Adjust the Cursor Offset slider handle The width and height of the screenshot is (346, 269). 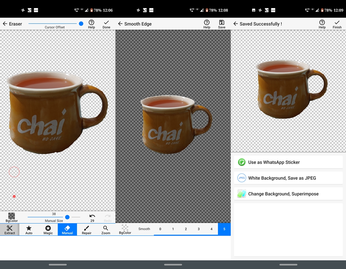81,24
